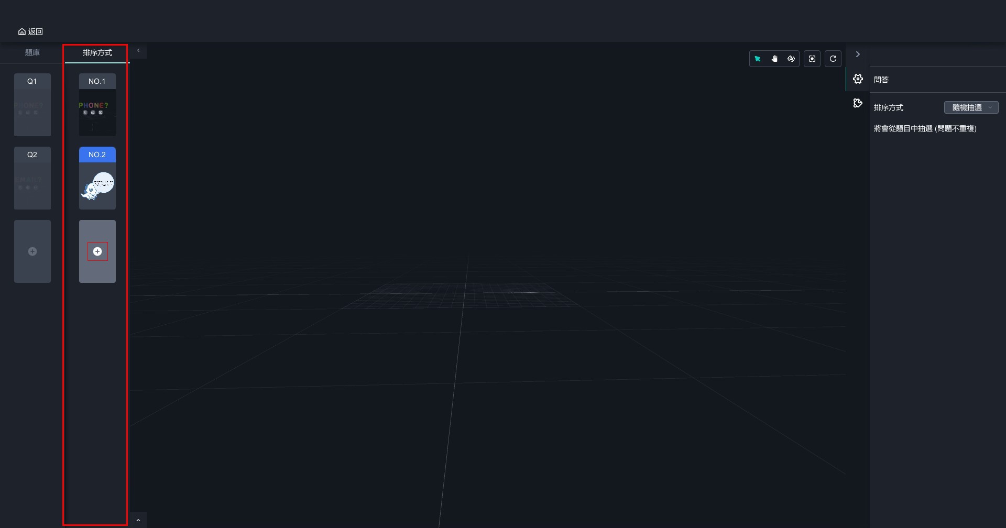Activate the hand pan tool

tap(774, 59)
